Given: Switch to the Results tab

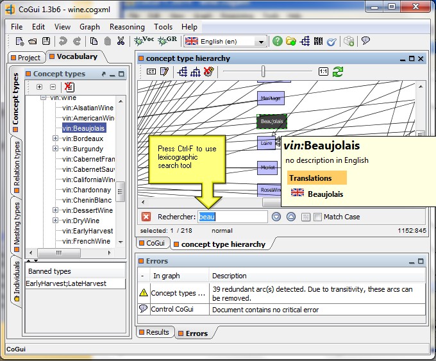Looking at the screenshot, I should point(155,332).
